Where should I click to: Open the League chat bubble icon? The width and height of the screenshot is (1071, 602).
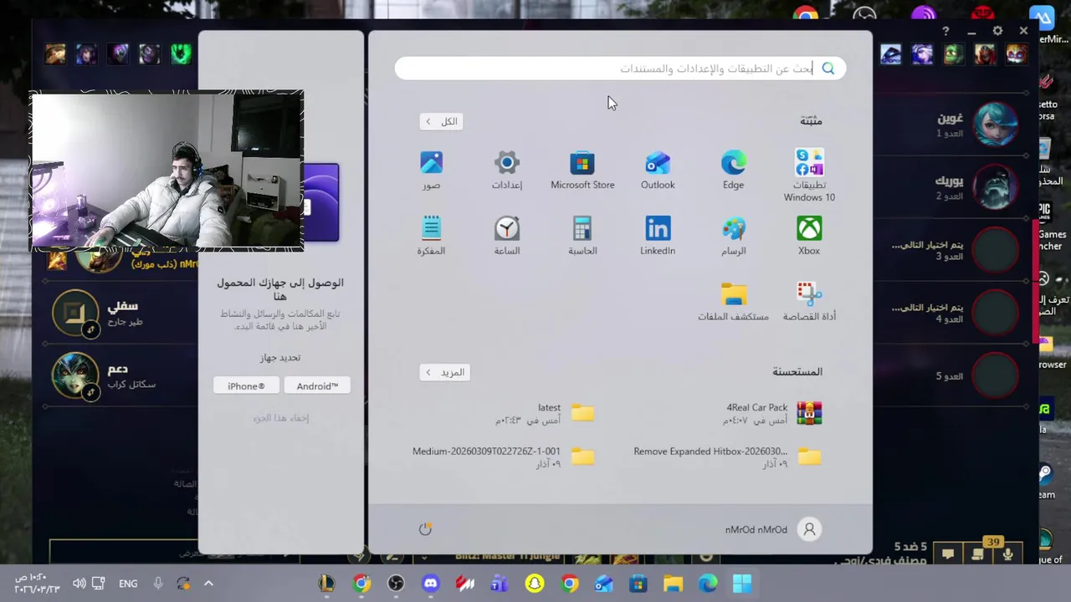(x=948, y=554)
